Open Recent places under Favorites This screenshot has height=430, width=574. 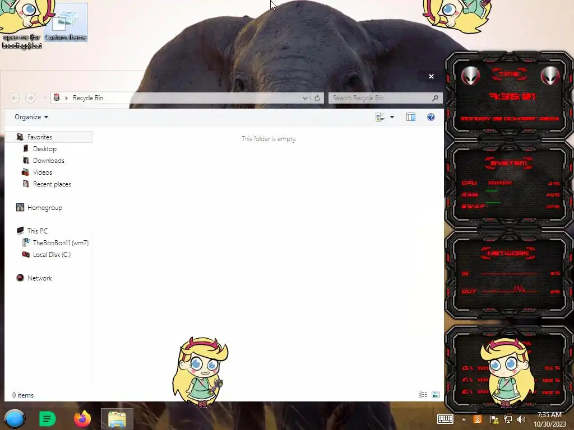coord(52,184)
